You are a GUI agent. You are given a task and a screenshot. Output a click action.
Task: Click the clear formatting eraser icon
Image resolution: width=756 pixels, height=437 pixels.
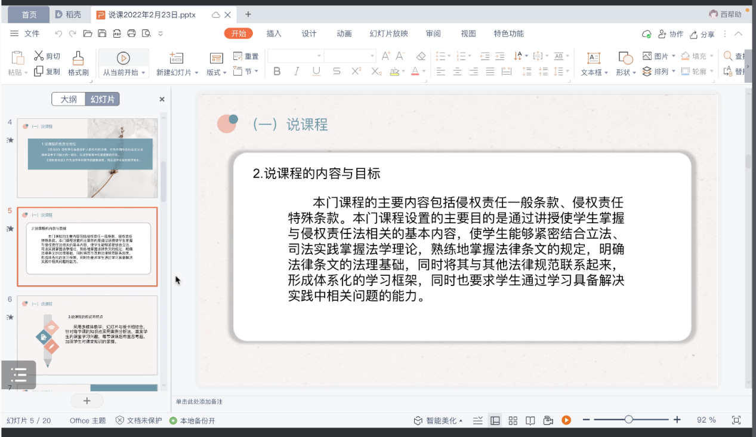point(421,56)
